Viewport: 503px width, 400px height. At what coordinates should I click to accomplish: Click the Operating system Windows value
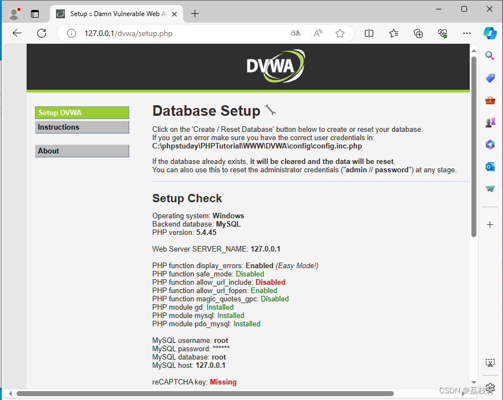click(228, 216)
